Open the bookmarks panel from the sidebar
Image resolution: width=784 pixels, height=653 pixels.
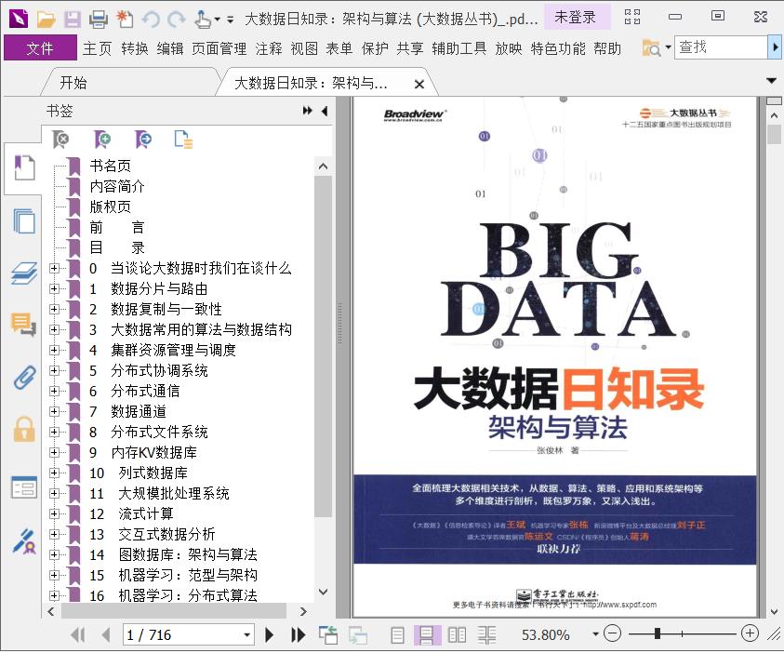point(24,168)
